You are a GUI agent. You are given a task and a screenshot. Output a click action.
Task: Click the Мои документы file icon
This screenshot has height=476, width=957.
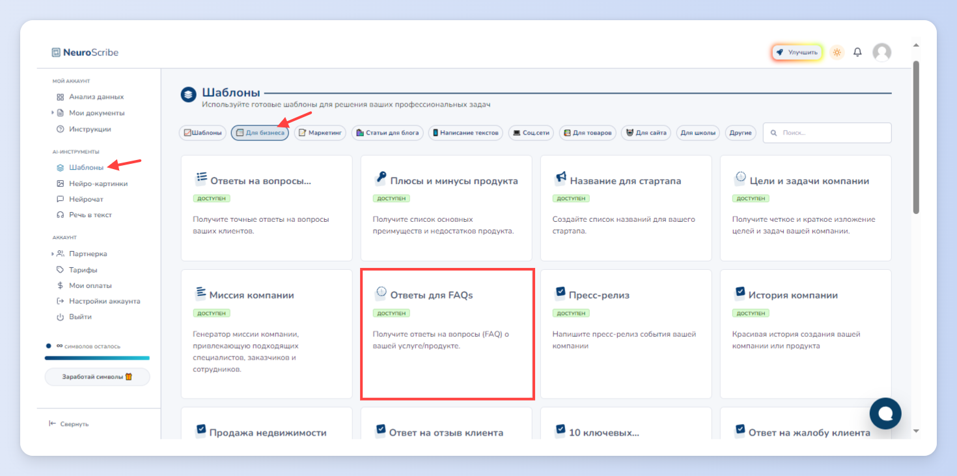61,113
